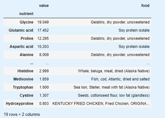Select the Histidine row label
The height and width of the screenshot is (118, 165).
25,71
